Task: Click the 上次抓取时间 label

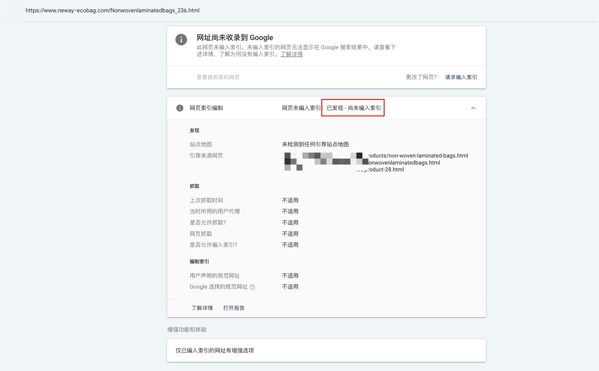Action: click(206, 200)
